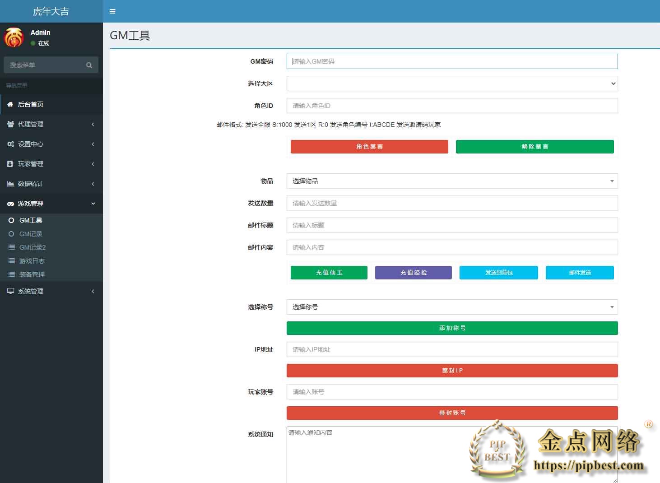Click the green 添加称号 button
This screenshot has width=660, height=483.
coord(452,328)
